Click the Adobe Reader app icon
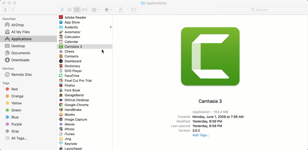Viewport: 308px width, 150px height. [61, 18]
